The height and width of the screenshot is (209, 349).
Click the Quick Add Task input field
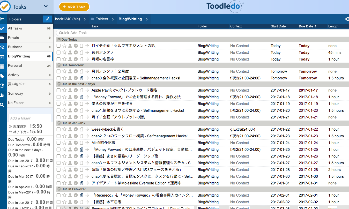coord(202,33)
